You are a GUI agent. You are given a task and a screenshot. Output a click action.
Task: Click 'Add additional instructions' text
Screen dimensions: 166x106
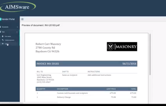pos(99,75)
